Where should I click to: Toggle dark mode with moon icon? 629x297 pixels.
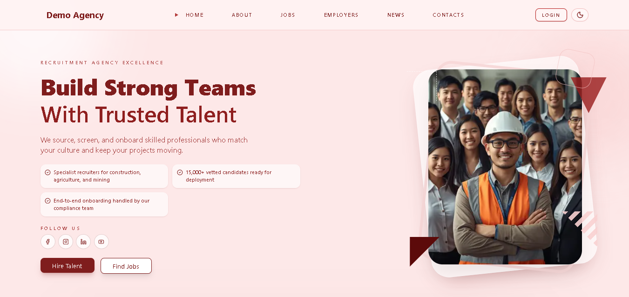[580, 15]
